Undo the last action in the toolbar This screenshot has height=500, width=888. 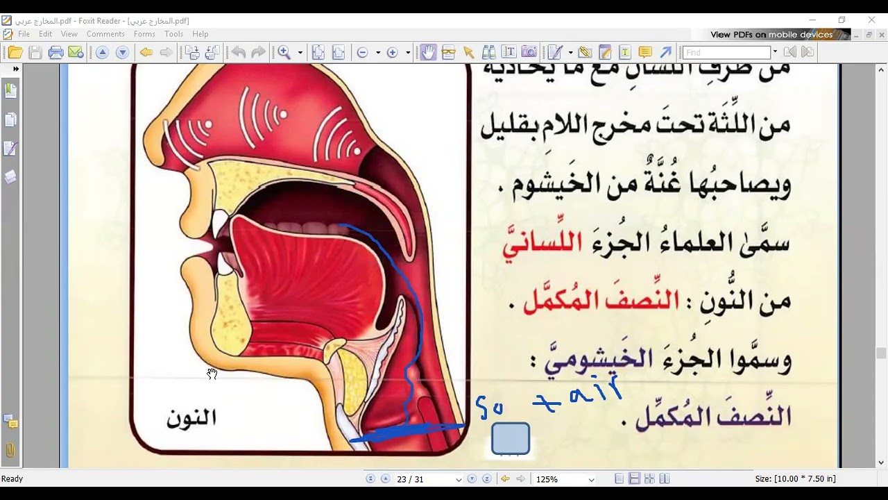pyautogui.click(x=239, y=52)
